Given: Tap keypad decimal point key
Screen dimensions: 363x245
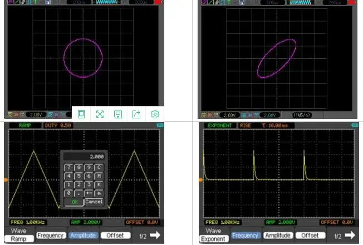Looking at the screenshot, I should tap(79, 193).
